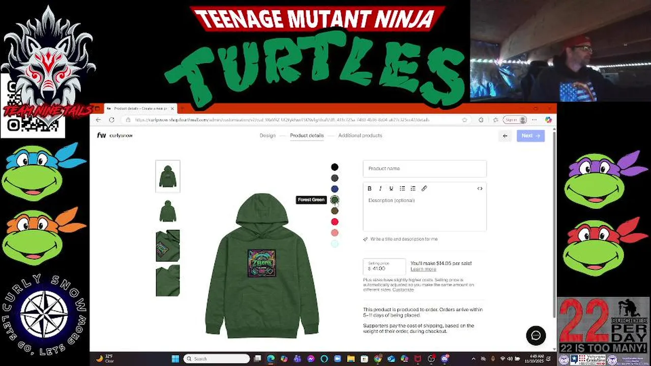
Task: Go to the Design step
Action: tap(268, 136)
